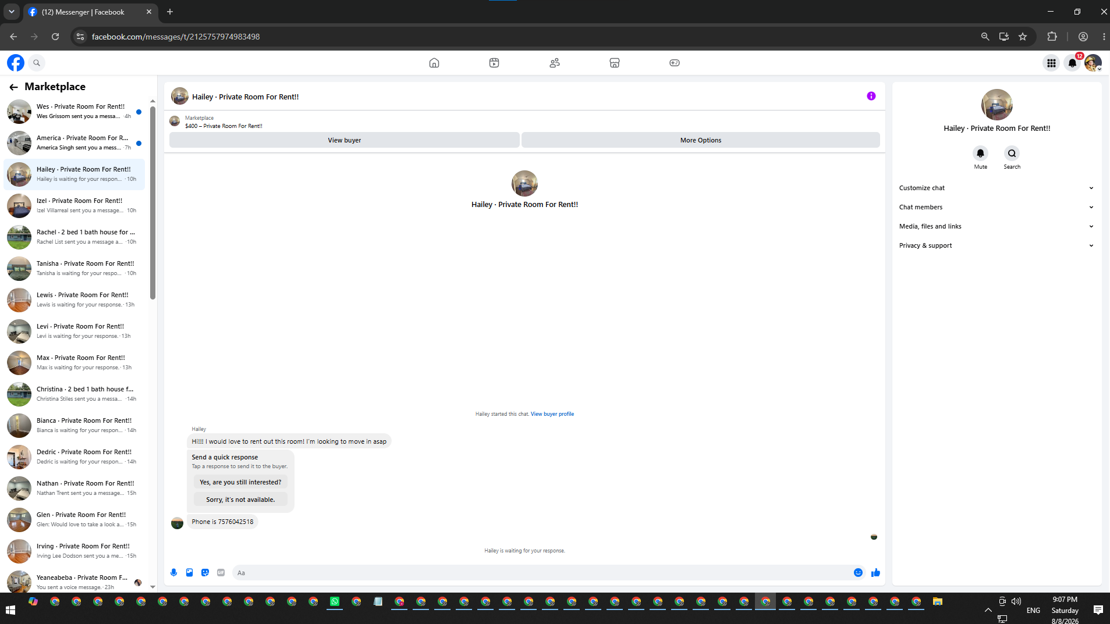Screen dimensions: 1110x624
Task: Send a thumbs-up like
Action: [x=875, y=573]
